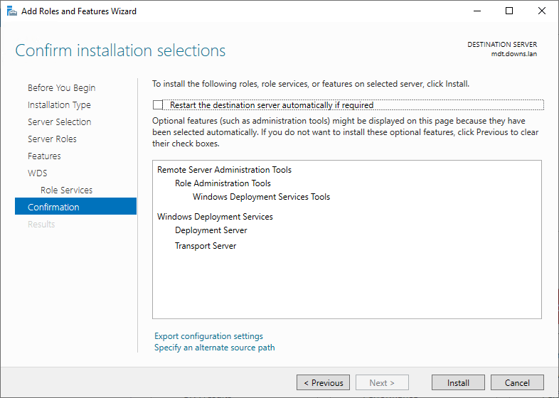Go to the Role Services sub-step
The image size is (559, 398).
(66, 190)
